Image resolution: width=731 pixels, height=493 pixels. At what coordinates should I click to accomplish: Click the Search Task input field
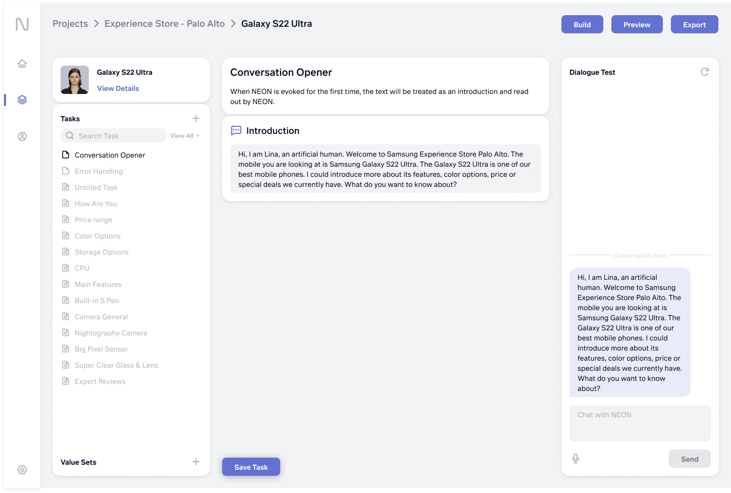[119, 136]
